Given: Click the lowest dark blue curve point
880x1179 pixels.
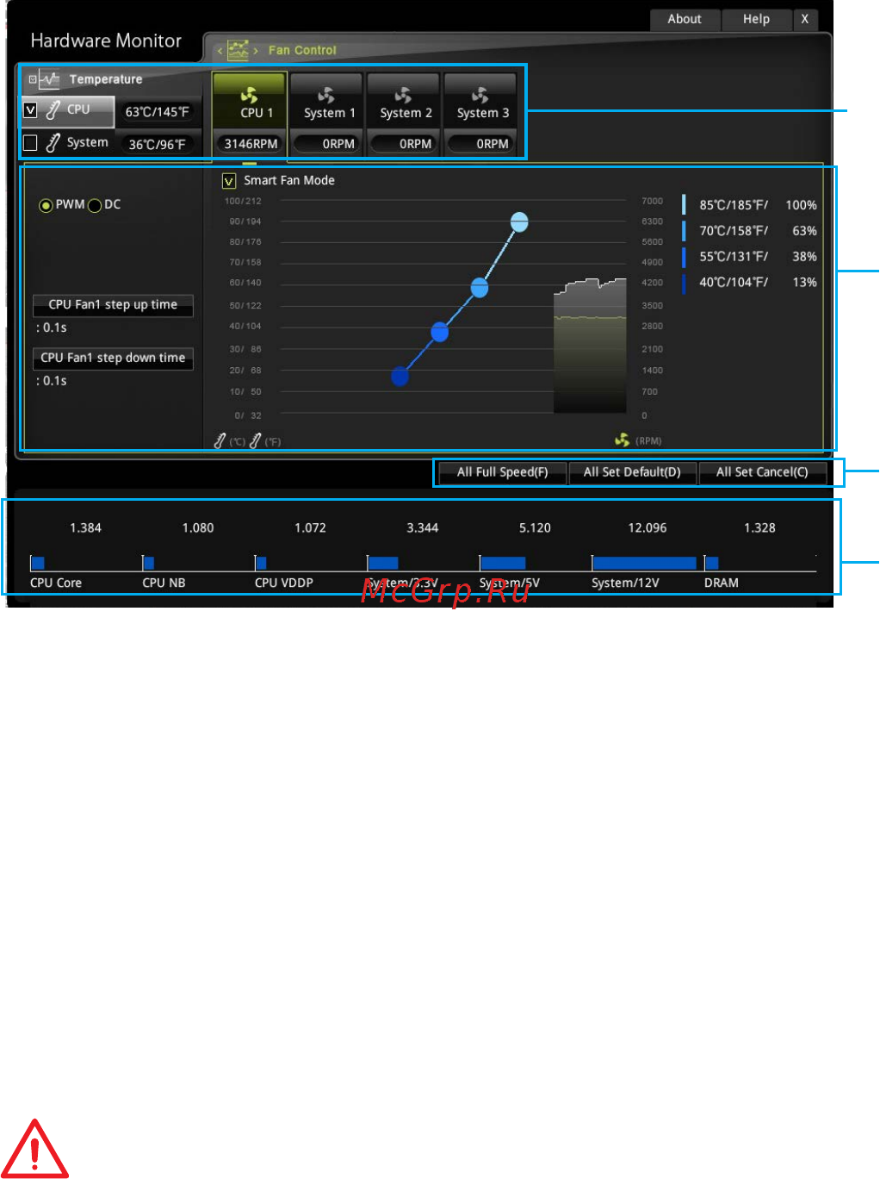Looking at the screenshot, I should [x=400, y=377].
